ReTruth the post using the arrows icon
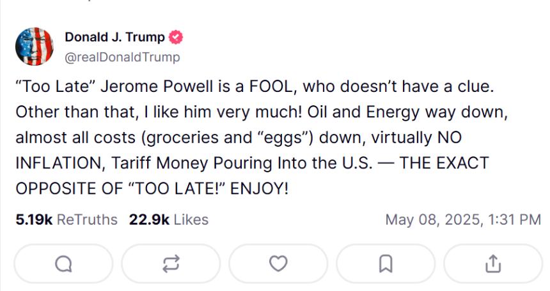The height and width of the screenshot is (291, 550). coord(171,264)
